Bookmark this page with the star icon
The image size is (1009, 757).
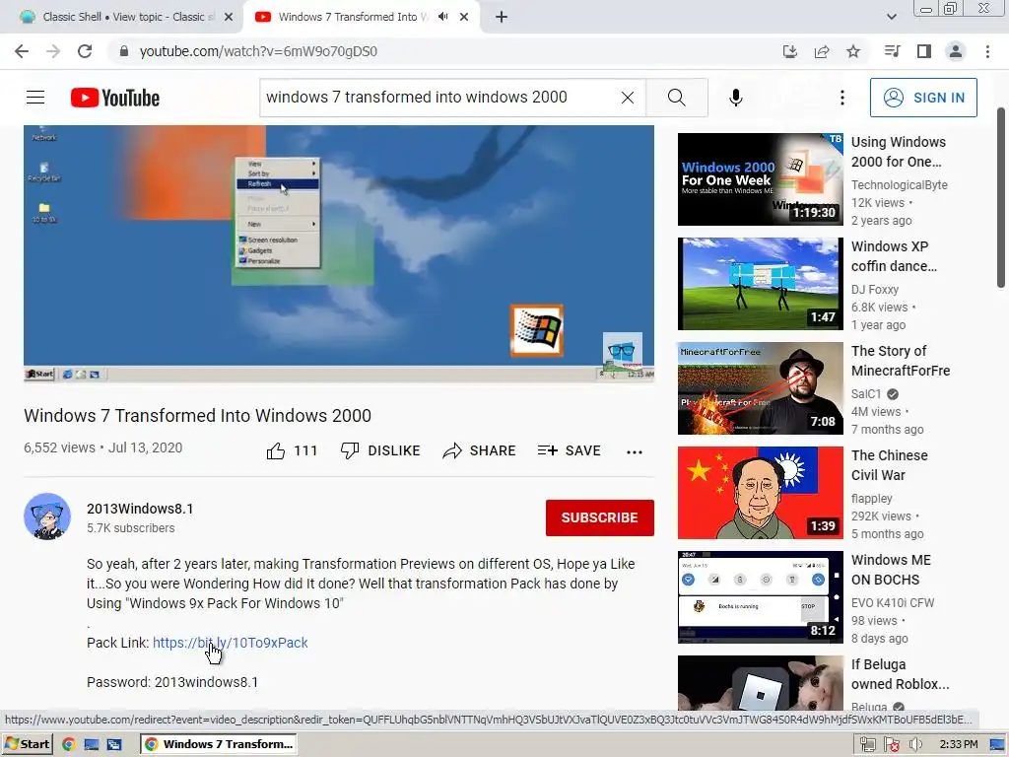(x=853, y=51)
